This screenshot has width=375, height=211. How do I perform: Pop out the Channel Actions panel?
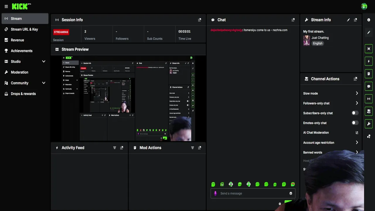coord(355,79)
